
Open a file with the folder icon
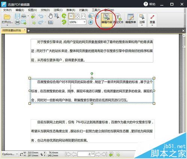point(7,17)
